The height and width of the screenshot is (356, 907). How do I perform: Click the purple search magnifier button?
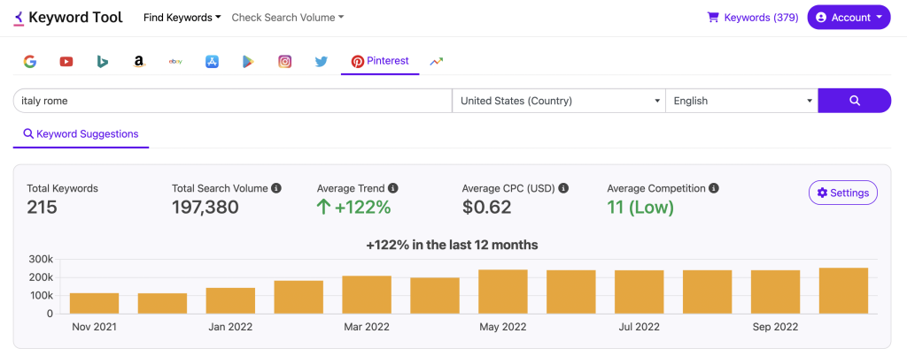855,101
